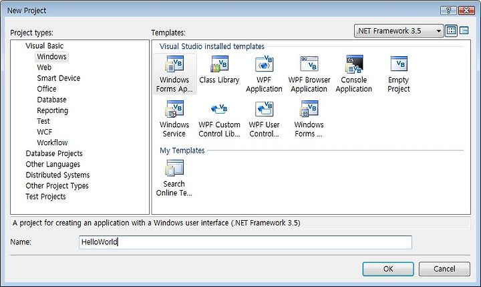This screenshot has height=287, width=481.
Task: Select the WPF Browser Application template
Action: click(309, 74)
